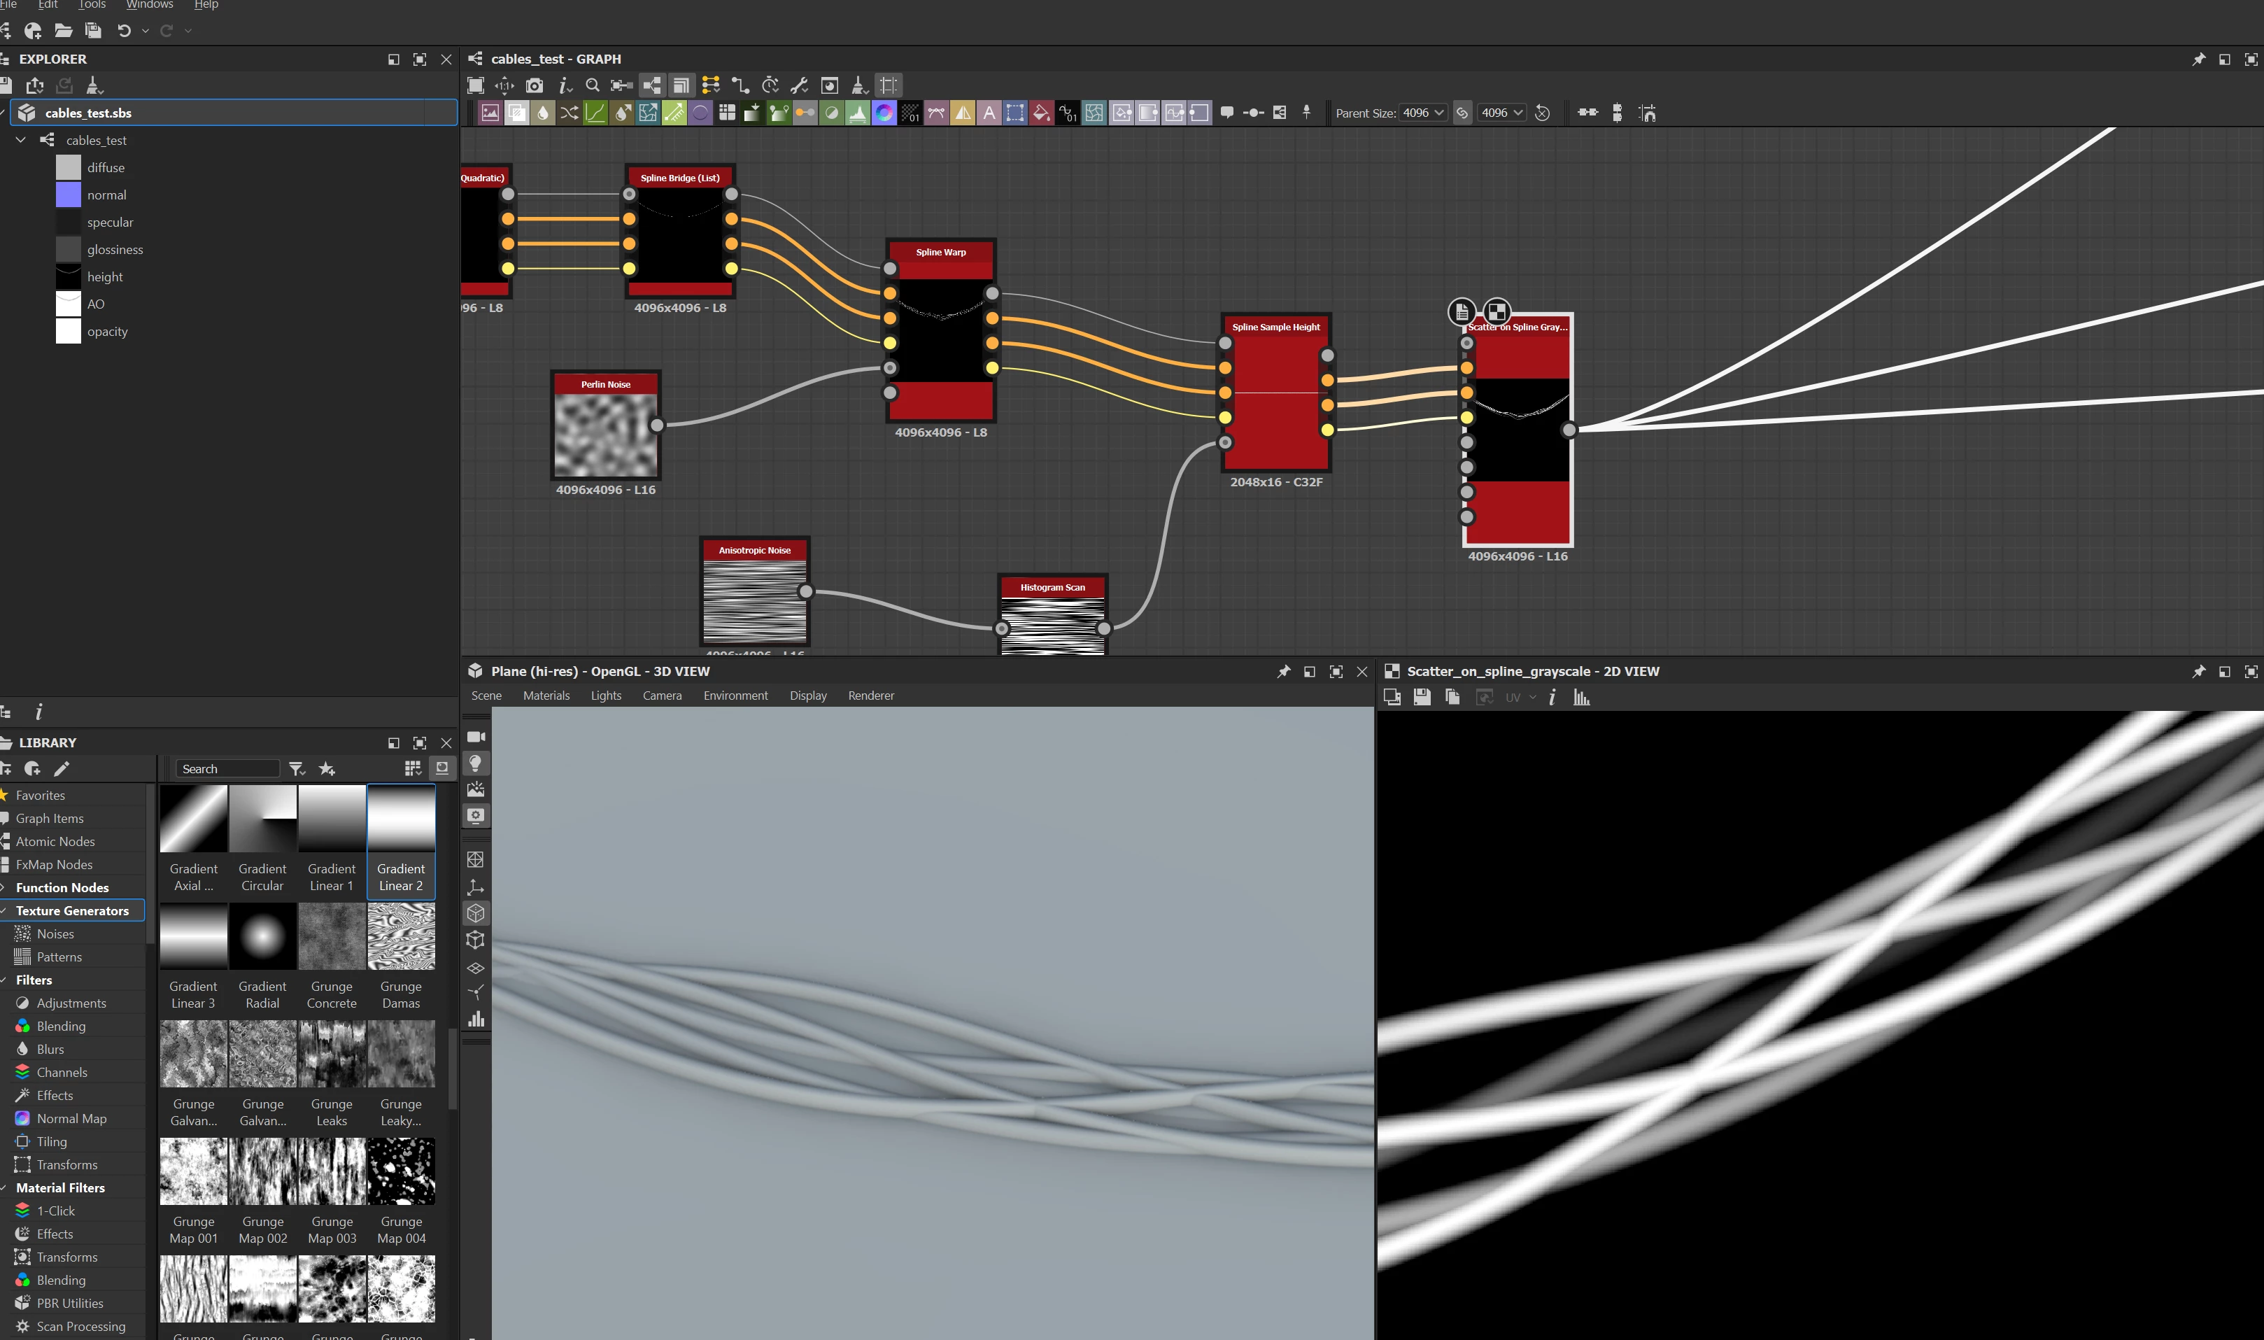Click the video camera icon in 3D view
Image resolution: width=2264 pixels, height=1340 pixels.
click(x=476, y=737)
